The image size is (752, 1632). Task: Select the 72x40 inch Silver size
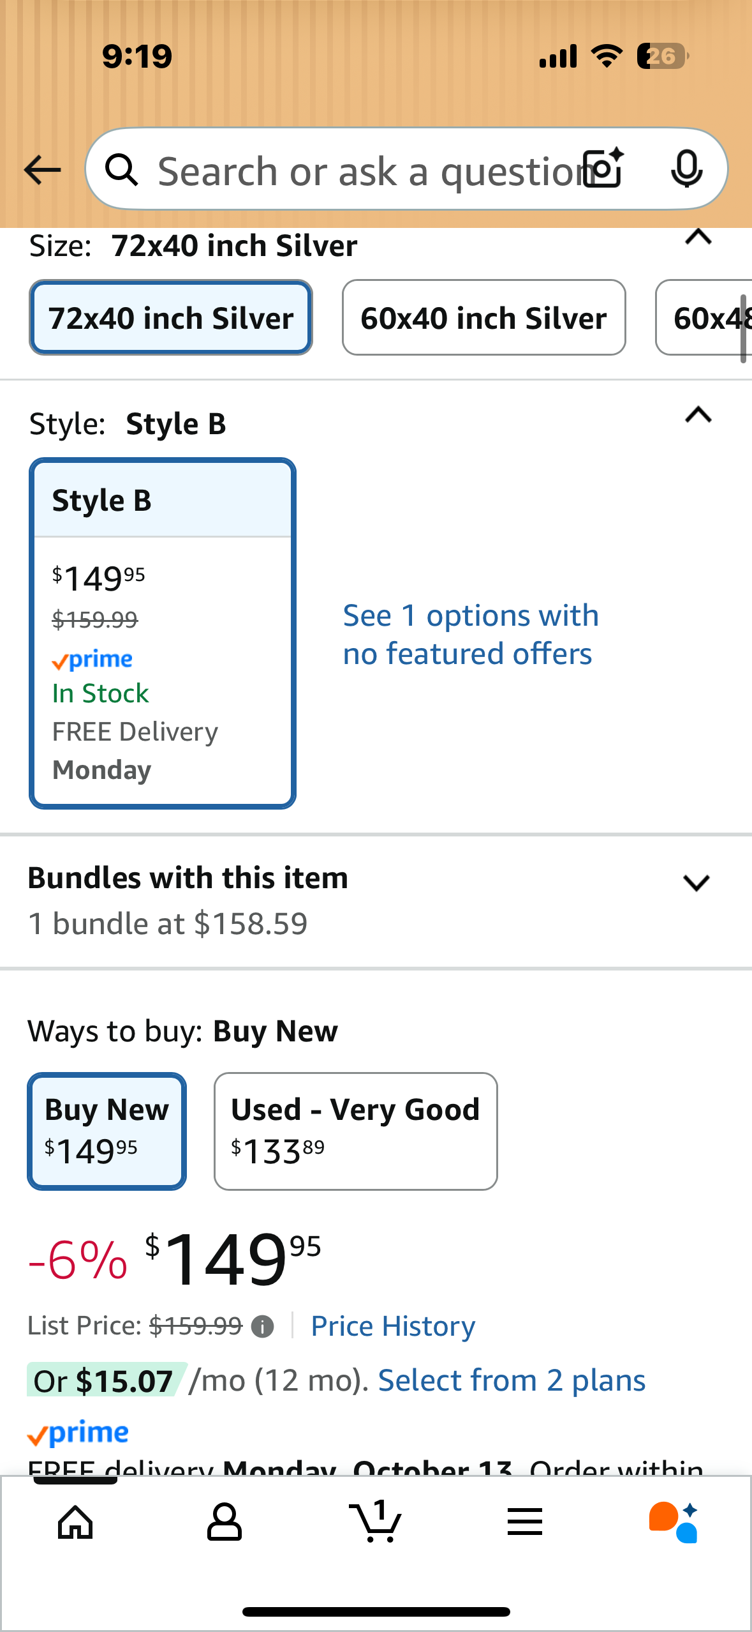(171, 317)
